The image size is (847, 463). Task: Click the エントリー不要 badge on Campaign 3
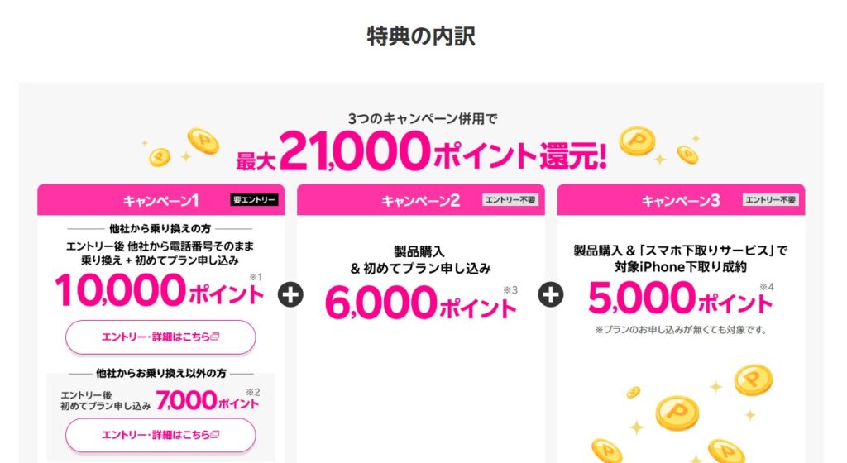771,199
